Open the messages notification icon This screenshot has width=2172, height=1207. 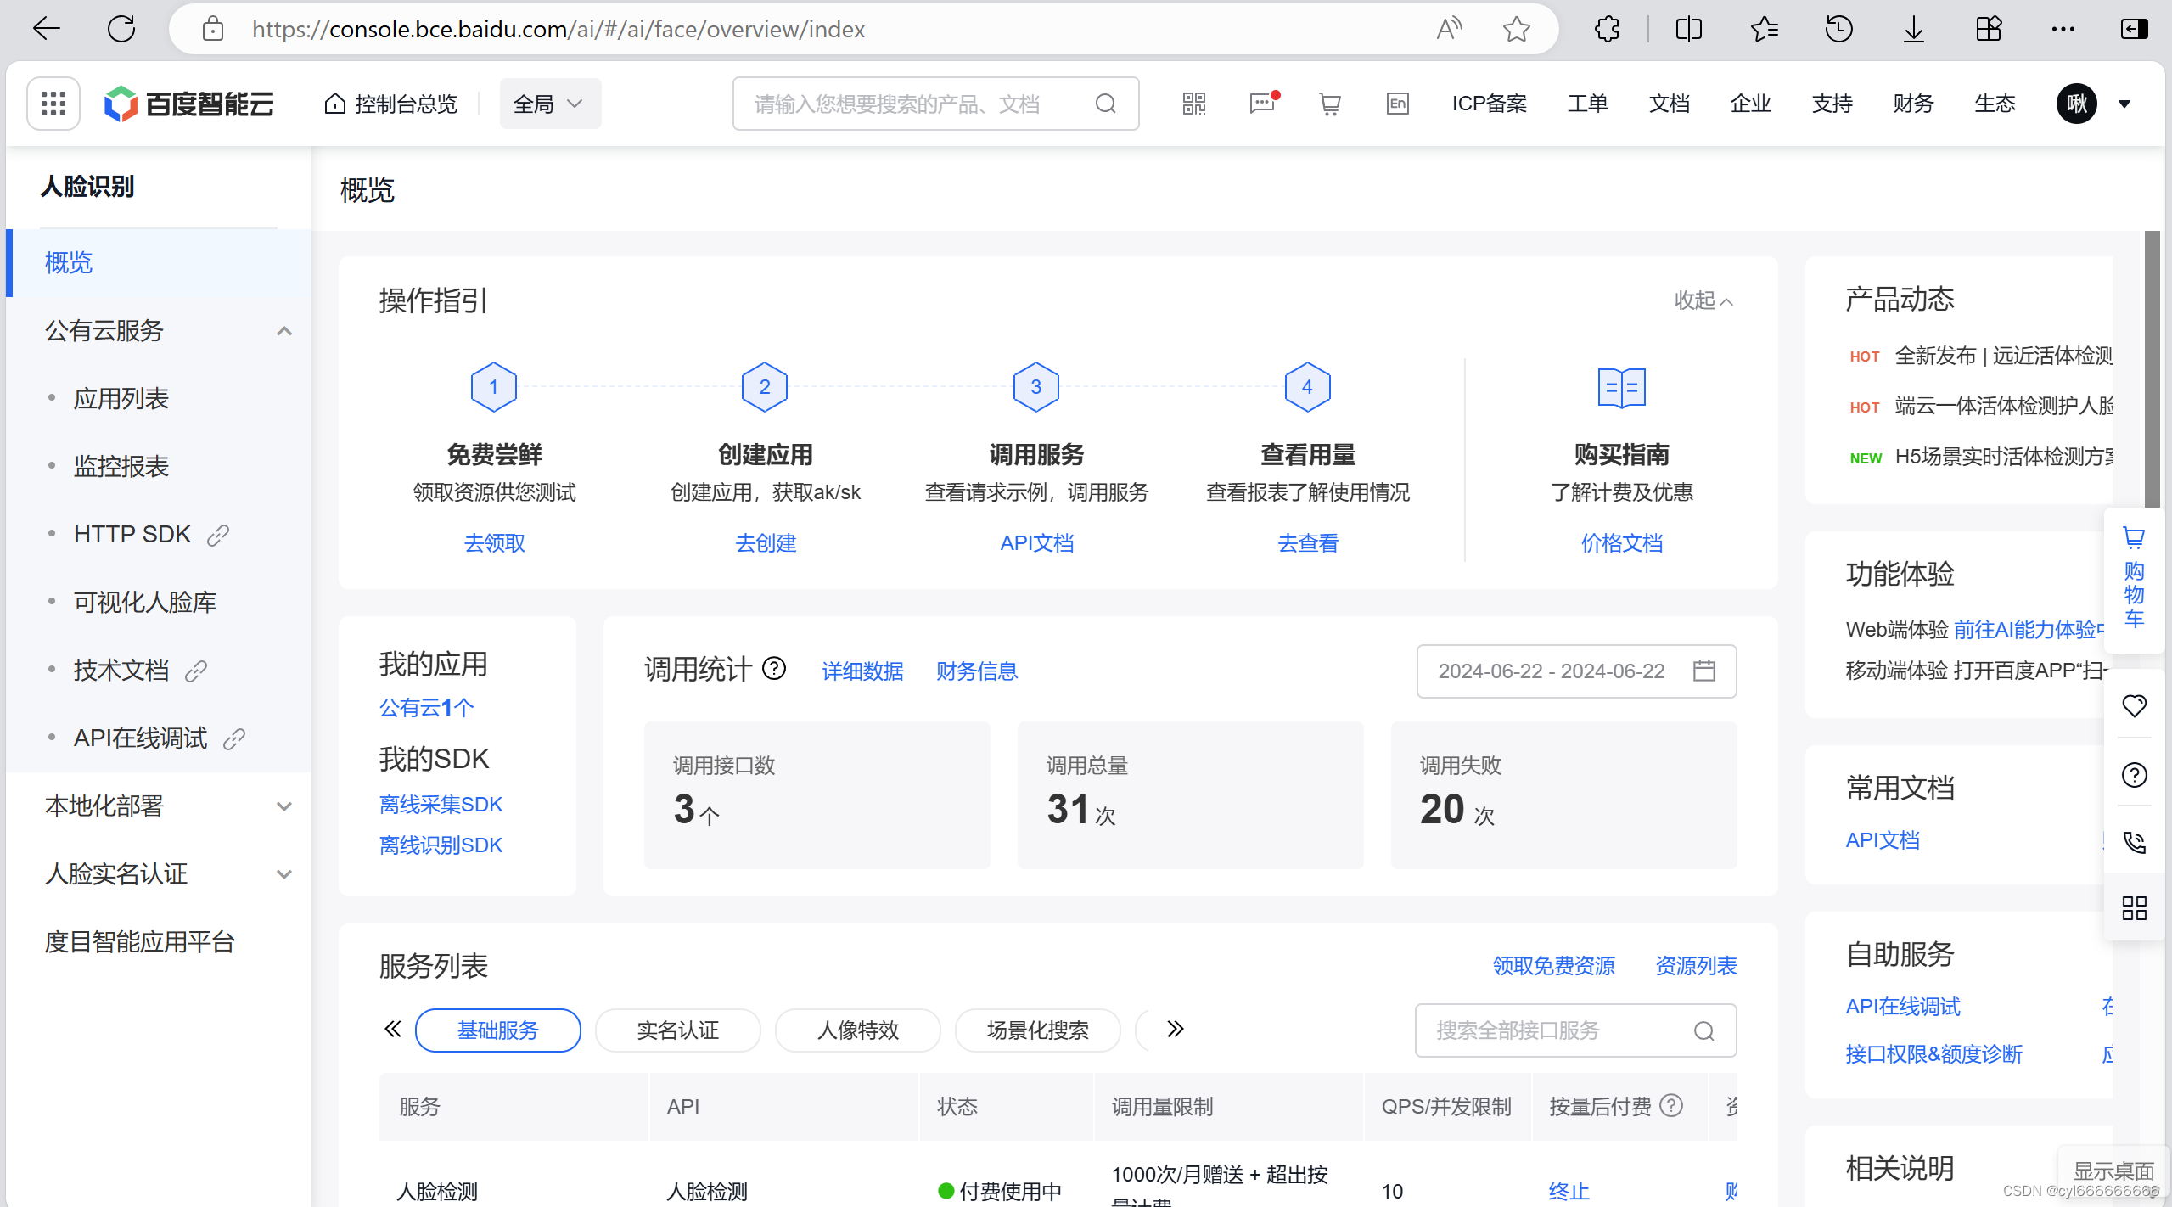(1262, 104)
